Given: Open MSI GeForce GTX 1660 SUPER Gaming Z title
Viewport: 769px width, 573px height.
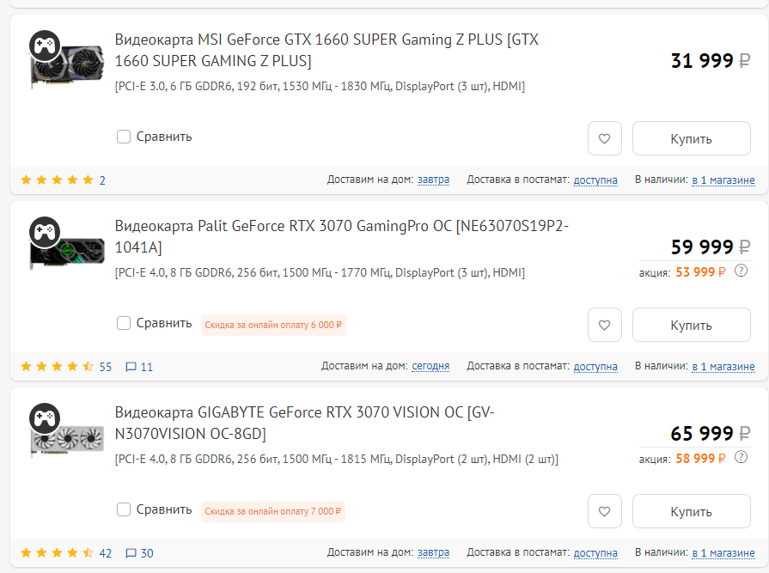Looking at the screenshot, I should (327, 50).
